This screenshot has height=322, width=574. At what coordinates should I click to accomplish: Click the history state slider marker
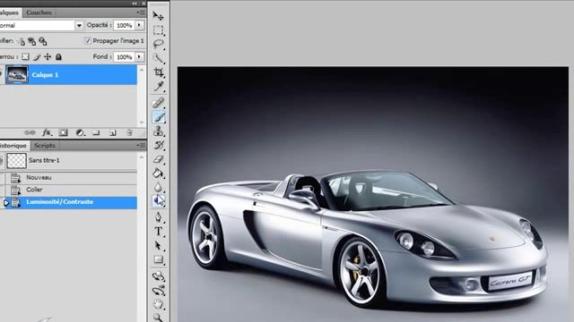coord(5,203)
